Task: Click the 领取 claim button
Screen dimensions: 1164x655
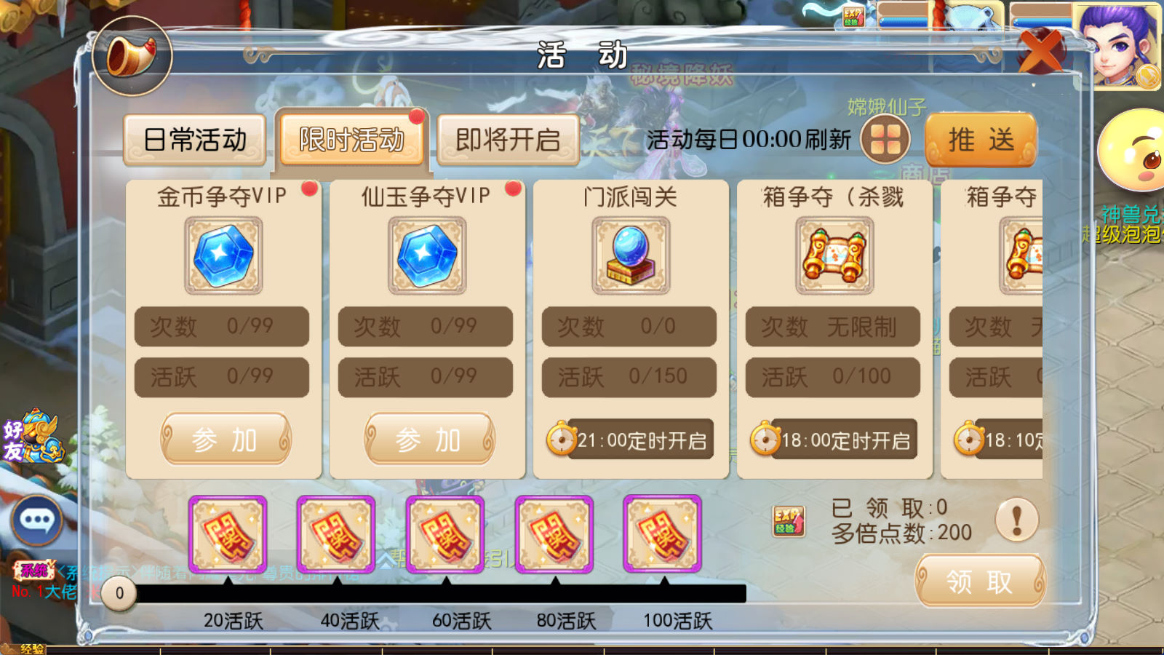Action: click(x=980, y=581)
